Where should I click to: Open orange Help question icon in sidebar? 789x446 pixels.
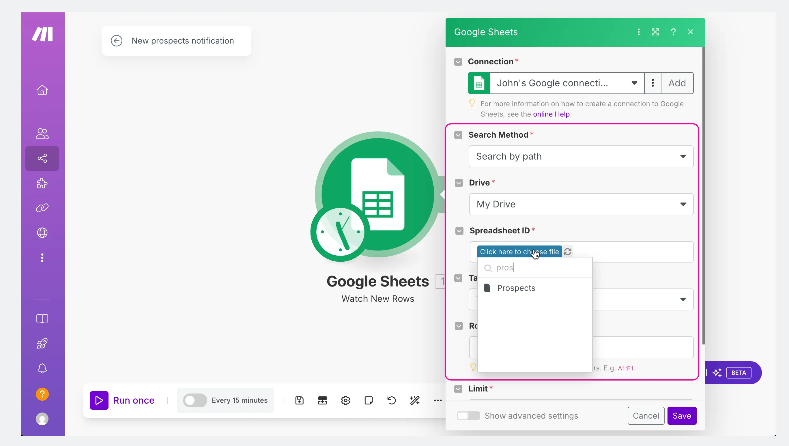click(x=42, y=394)
